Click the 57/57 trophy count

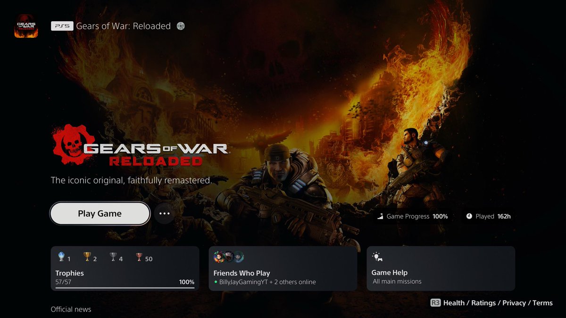pyautogui.click(x=63, y=282)
